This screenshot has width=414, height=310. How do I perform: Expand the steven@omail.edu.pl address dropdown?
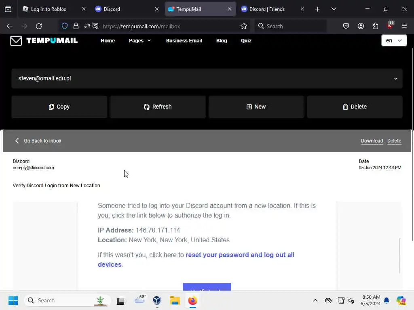(x=395, y=79)
